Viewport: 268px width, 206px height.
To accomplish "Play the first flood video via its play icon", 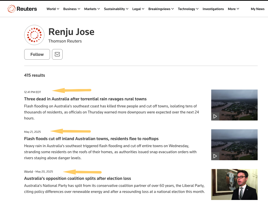I will 215,116.
